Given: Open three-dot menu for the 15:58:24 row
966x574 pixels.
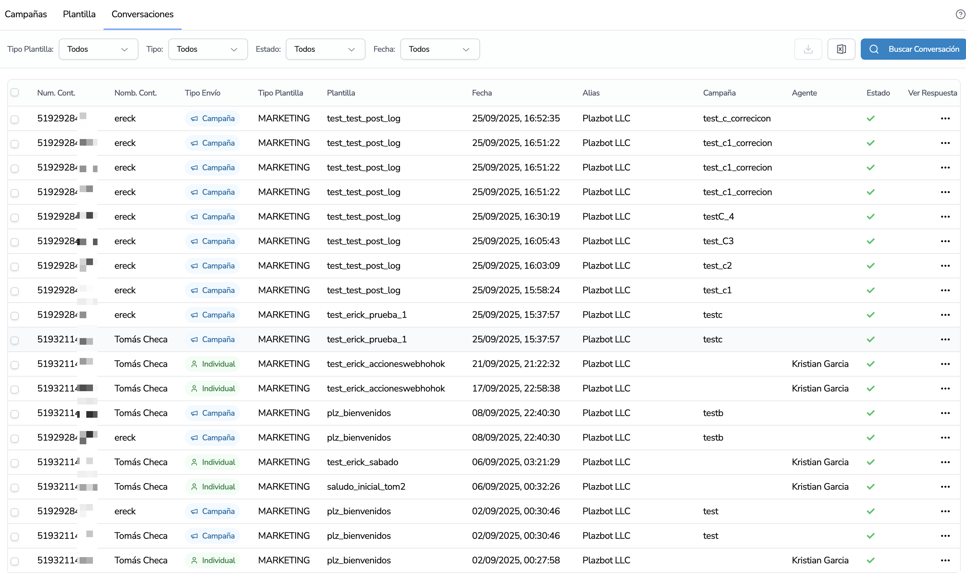Looking at the screenshot, I should 945,290.
